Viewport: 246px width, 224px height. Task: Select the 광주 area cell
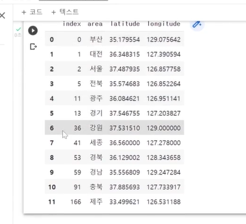pos(96,99)
